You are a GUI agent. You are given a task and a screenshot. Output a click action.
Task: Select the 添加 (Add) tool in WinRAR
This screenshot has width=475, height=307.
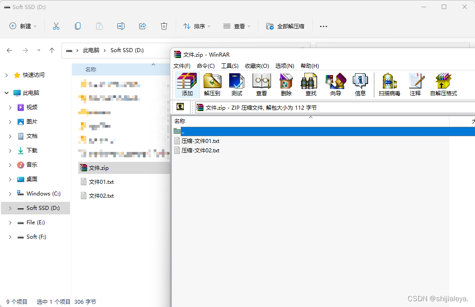coord(186,85)
